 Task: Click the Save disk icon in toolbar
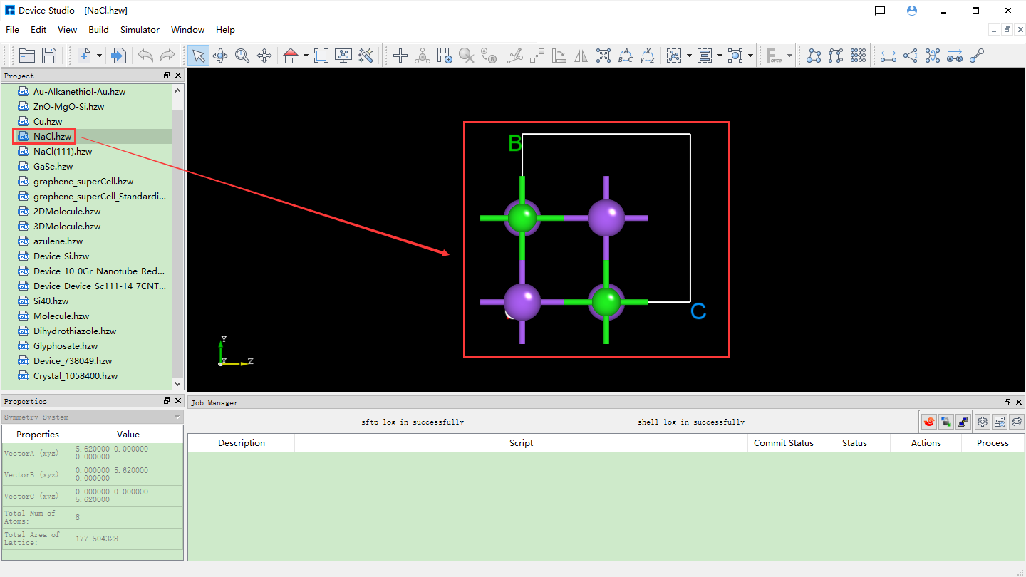point(49,56)
